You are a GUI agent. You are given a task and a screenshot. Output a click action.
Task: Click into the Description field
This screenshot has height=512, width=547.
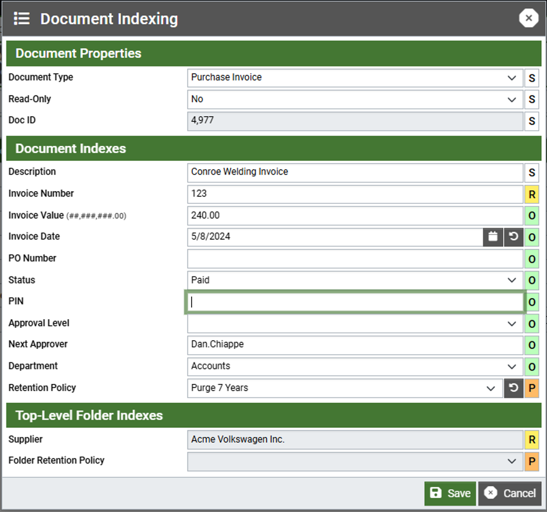pyautogui.click(x=355, y=173)
